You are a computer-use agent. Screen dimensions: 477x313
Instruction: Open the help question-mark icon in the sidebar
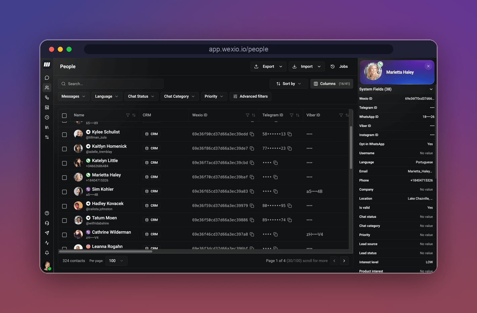47,213
